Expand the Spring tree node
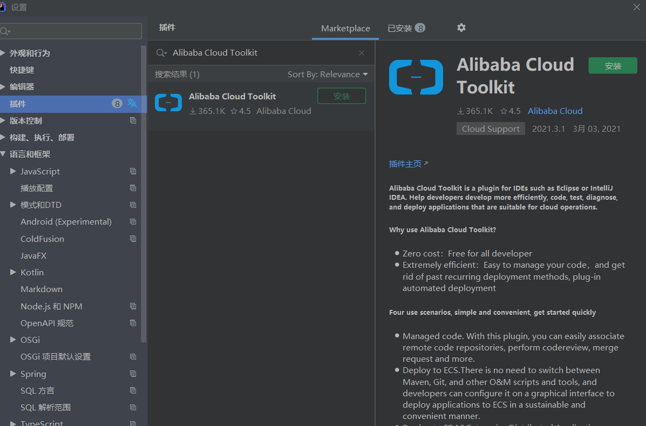Viewport: 646px width, 426px height. pyautogui.click(x=13, y=374)
